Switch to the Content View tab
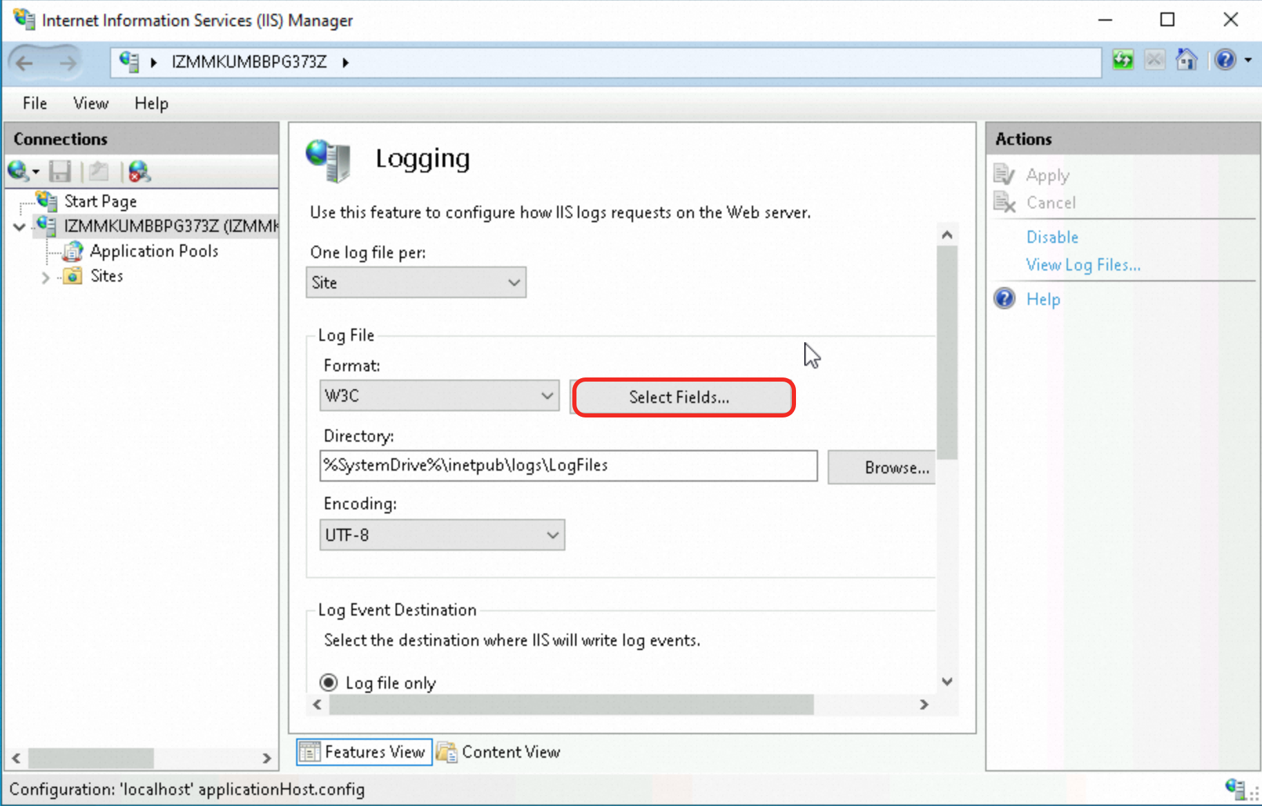This screenshot has height=806, width=1262. pyautogui.click(x=498, y=752)
